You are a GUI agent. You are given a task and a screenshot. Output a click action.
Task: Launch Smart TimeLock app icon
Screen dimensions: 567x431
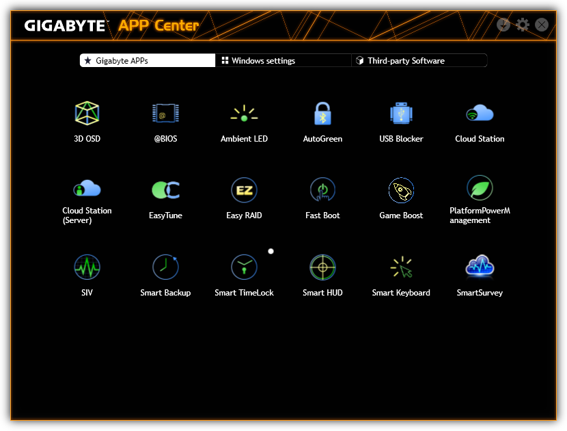[244, 267]
